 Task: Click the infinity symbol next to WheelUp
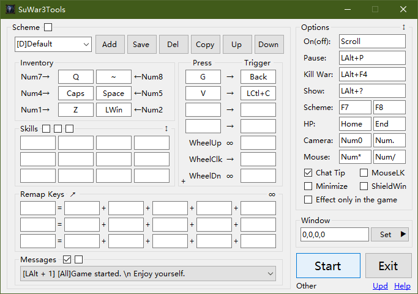click(230, 143)
